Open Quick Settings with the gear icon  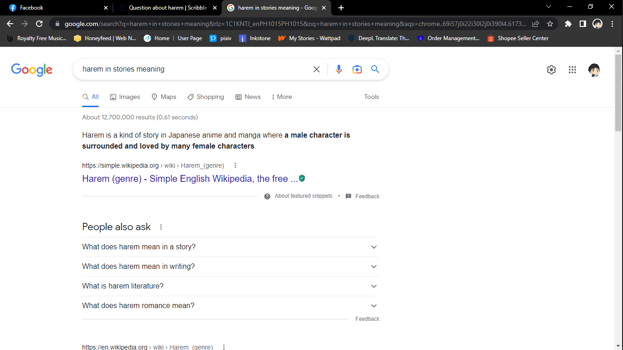coord(551,69)
